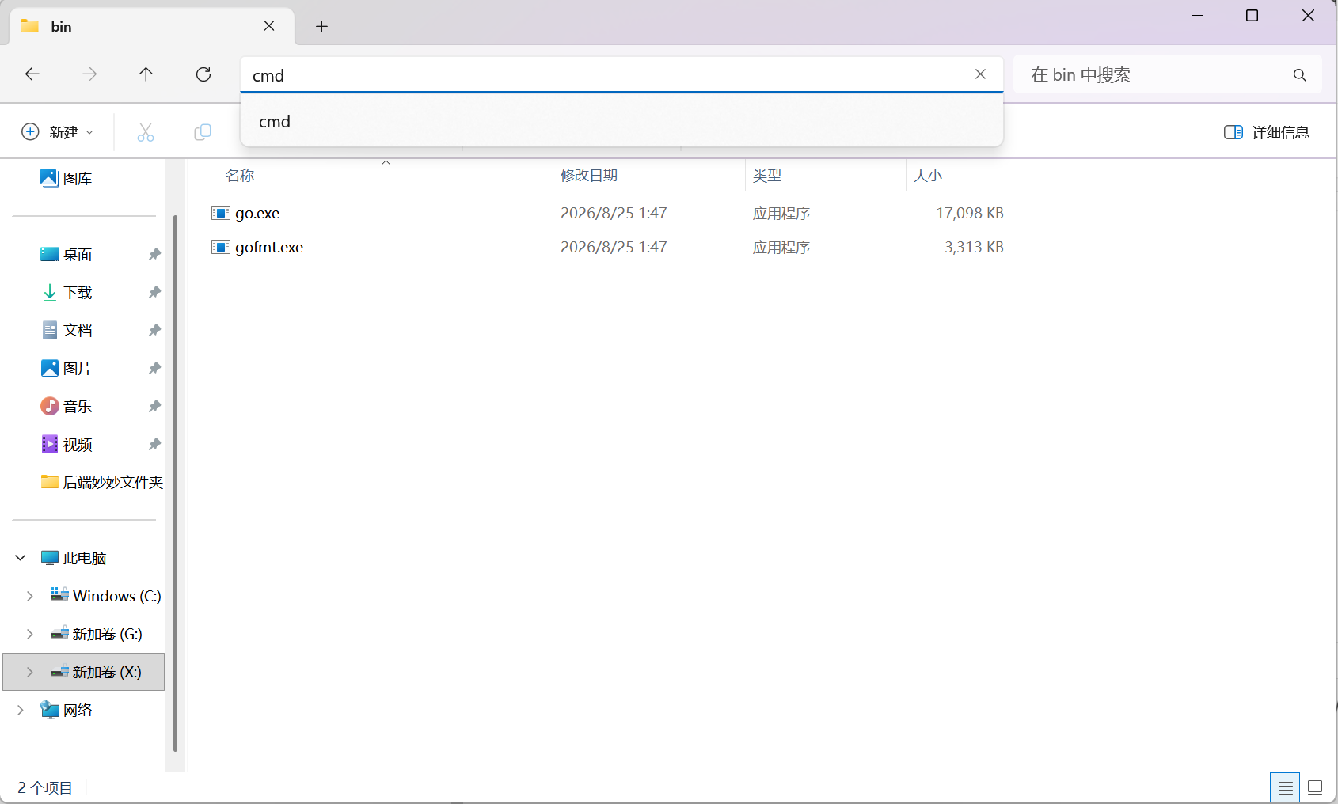Select 此电脑 in navigation pane

[74, 559]
